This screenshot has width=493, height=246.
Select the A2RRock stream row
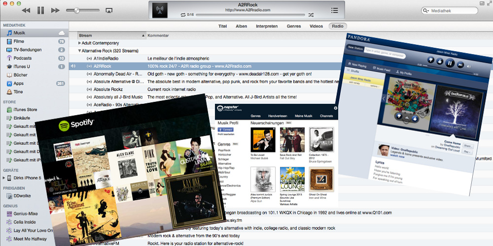(205, 66)
